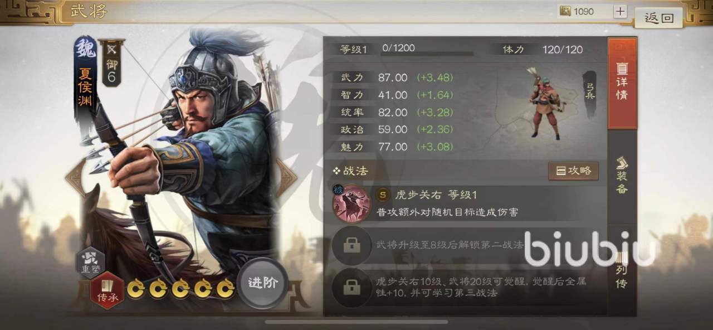
Task: Open the 传承 inheritance icon
Action: click(x=108, y=290)
